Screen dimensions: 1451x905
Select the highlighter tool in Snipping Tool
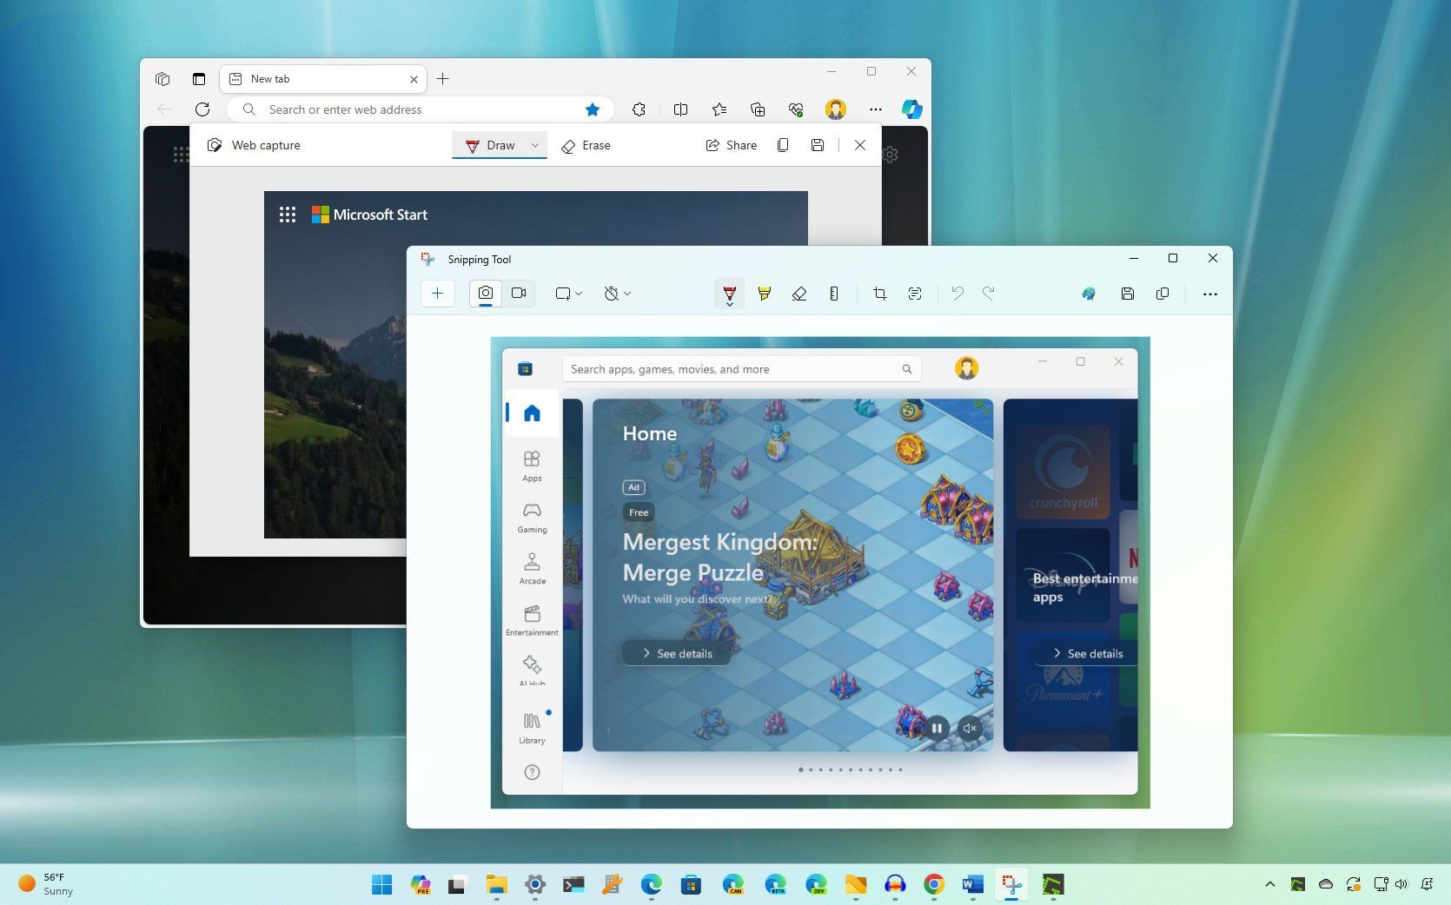(x=765, y=294)
